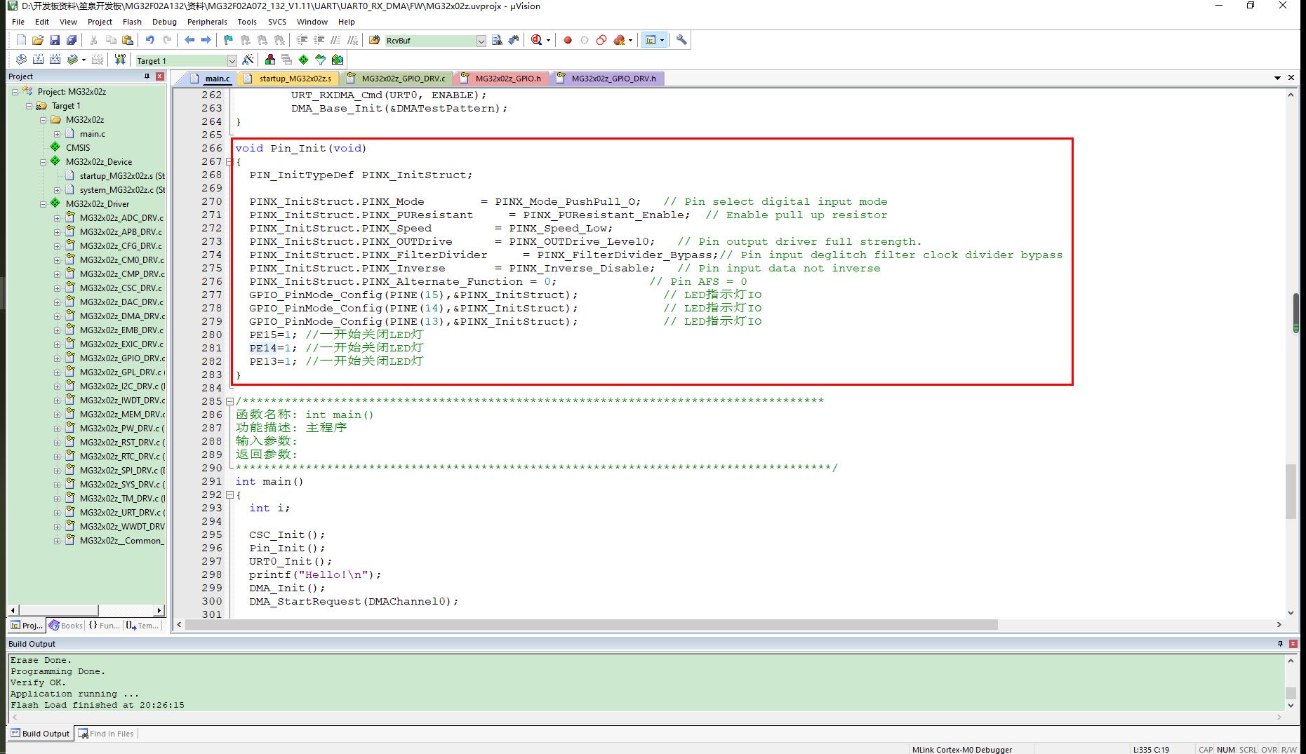Create a new file with the New icon
The height and width of the screenshot is (754, 1306).
[21, 40]
